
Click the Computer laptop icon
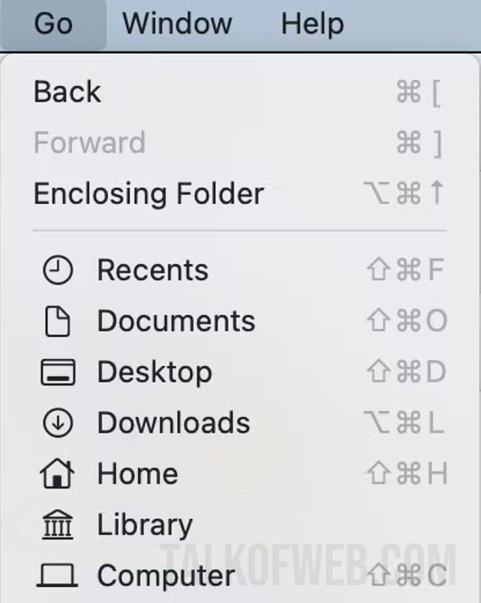58,575
